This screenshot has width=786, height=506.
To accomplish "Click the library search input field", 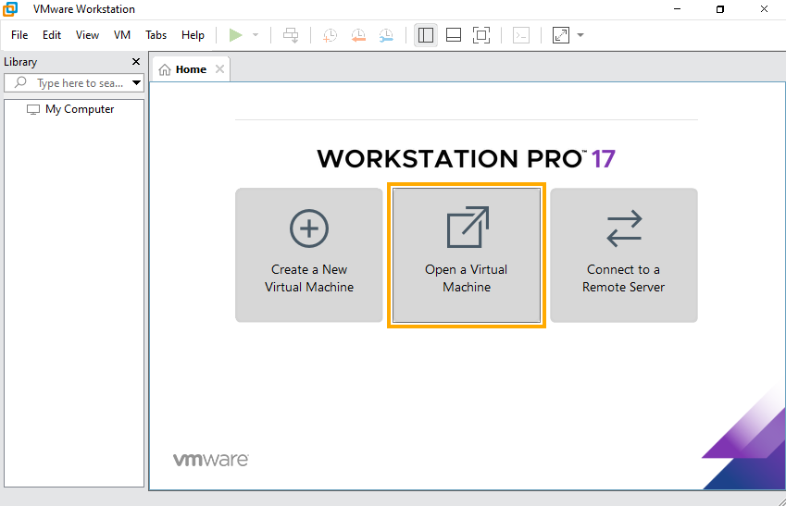I will point(79,83).
